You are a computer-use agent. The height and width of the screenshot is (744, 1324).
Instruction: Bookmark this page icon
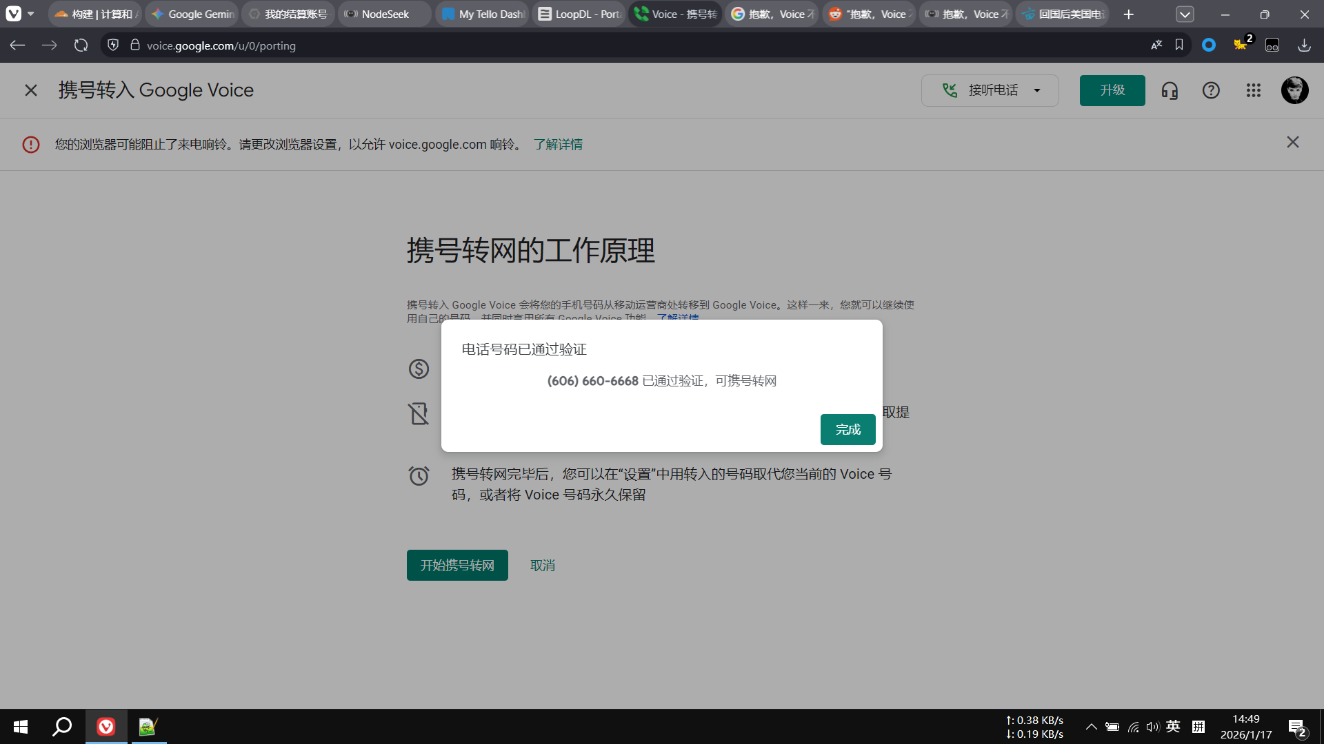click(1179, 45)
